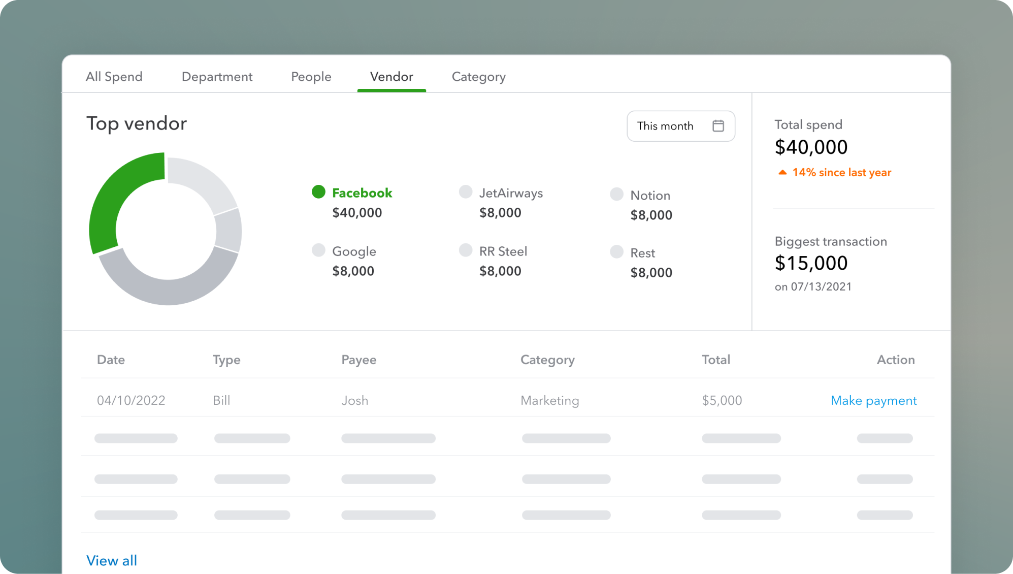Viewport: 1013px width, 574px height.
Task: Toggle the Notion vendor selection
Action: [x=650, y=195]
